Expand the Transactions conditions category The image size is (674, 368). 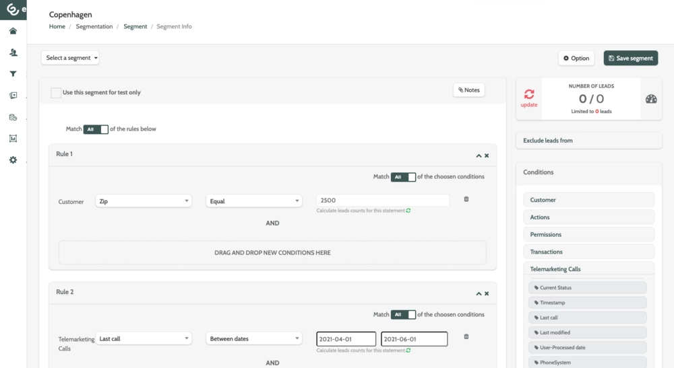pyautogui.click(x=588, y=252)
